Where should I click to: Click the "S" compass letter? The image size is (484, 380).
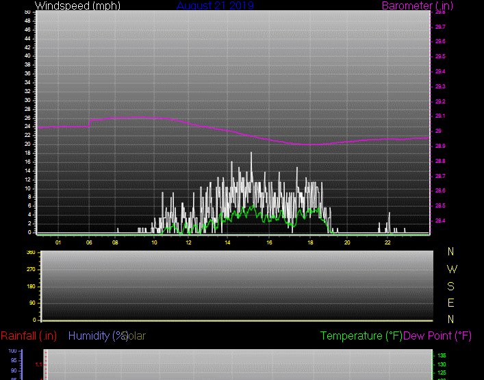(x=450, y=286)
